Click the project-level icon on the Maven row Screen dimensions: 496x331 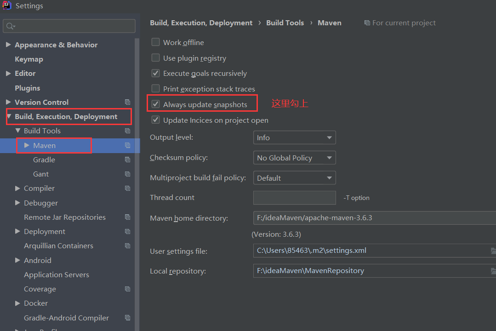(127, 145)
